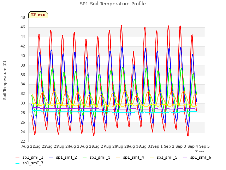Select the sp1_smT_1 legend entry
This screenshot has height=170, width=226.
pyautogui.click(x=29, y=157)
